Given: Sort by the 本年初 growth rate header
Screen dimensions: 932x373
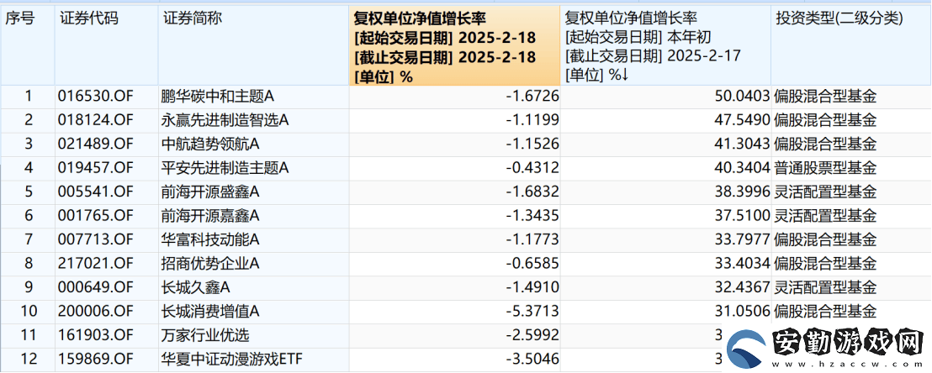Looking at the screenshot, I should pyautogui.click(x=665, y=45).
